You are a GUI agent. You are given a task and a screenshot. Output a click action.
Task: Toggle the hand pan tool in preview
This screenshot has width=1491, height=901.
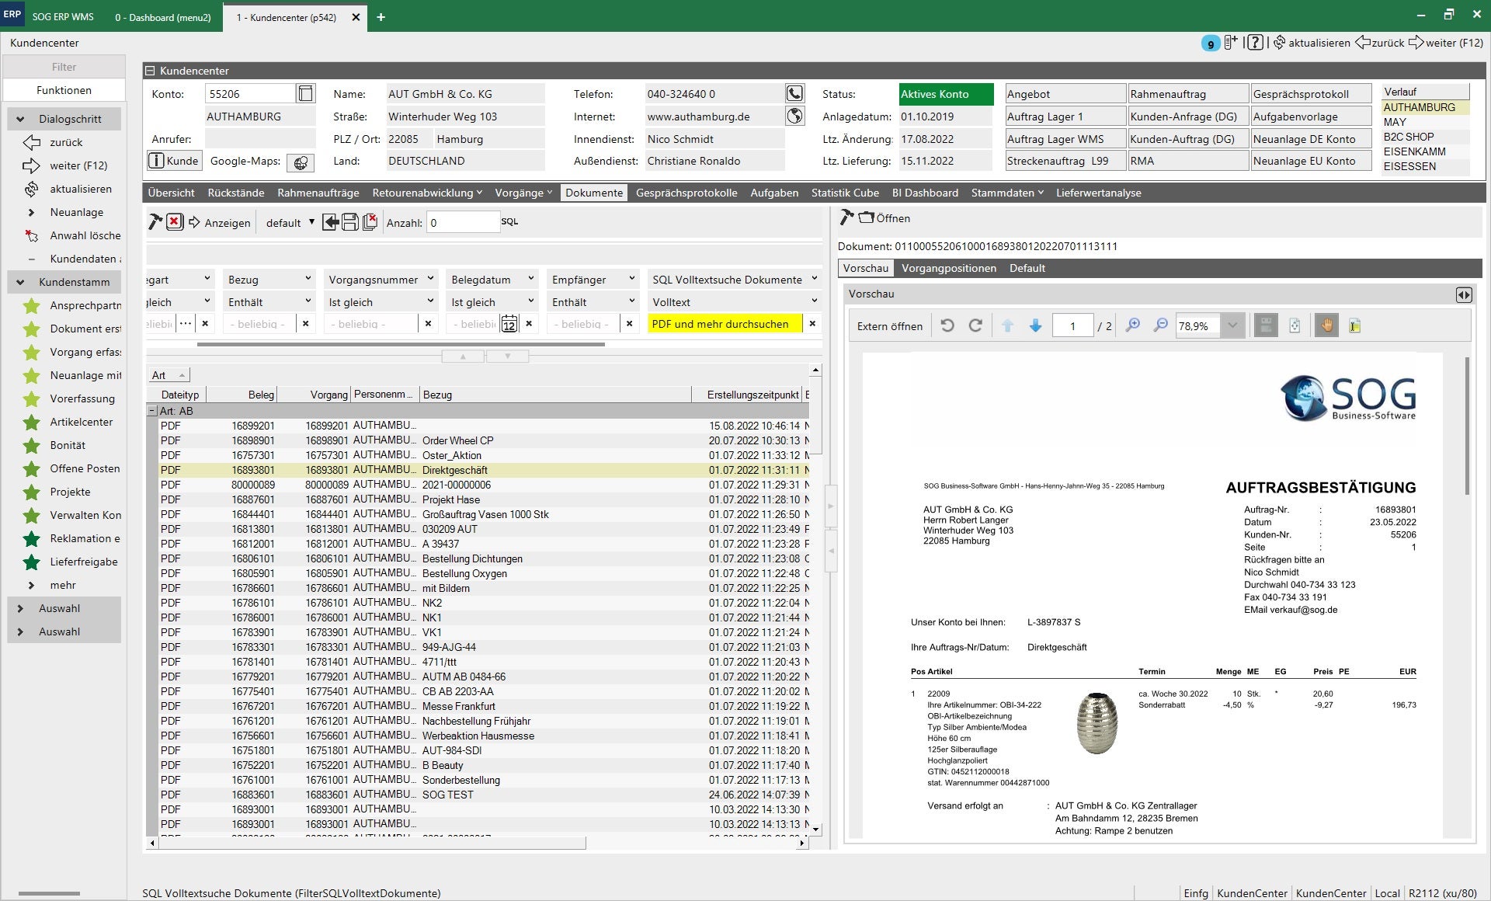1326,325
